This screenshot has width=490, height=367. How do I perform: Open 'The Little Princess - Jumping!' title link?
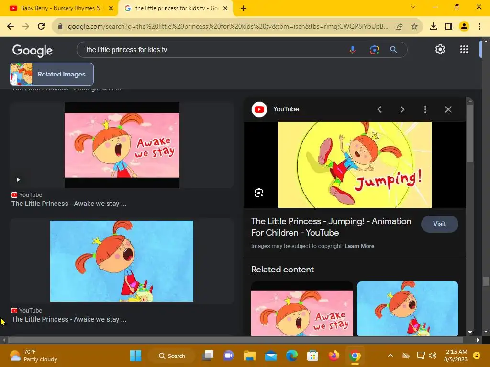(331, 227)
